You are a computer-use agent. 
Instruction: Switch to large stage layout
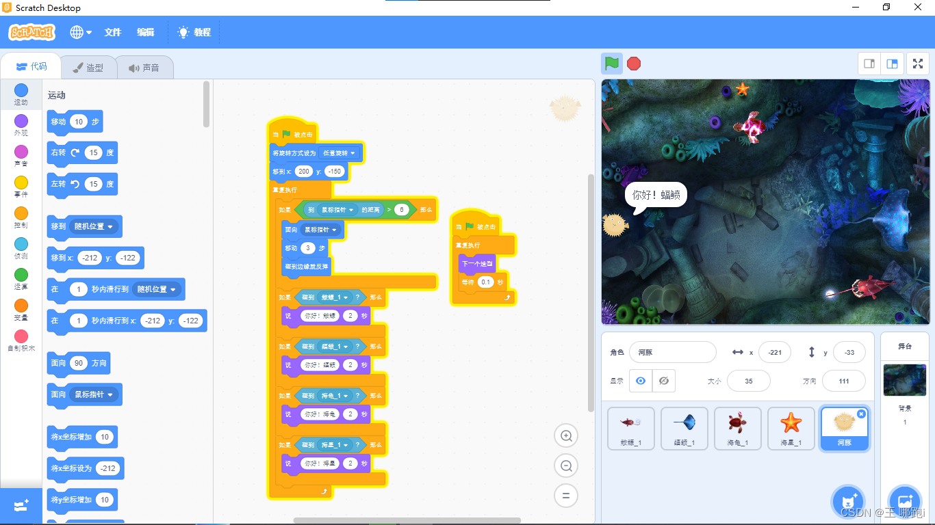point(892,64)
